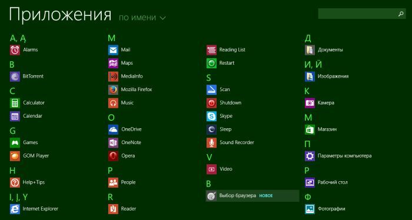Open the Mail envelope icon

point(113,50)
